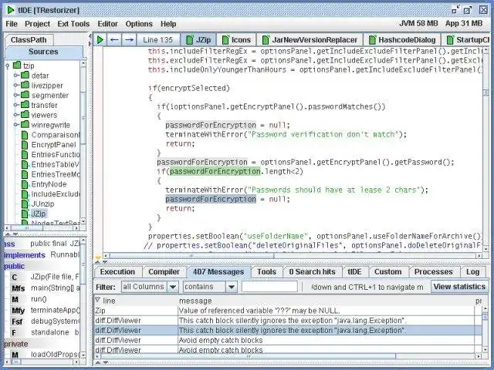Expand the livezipper package node

pyautogui.click(x=15, y=85)
